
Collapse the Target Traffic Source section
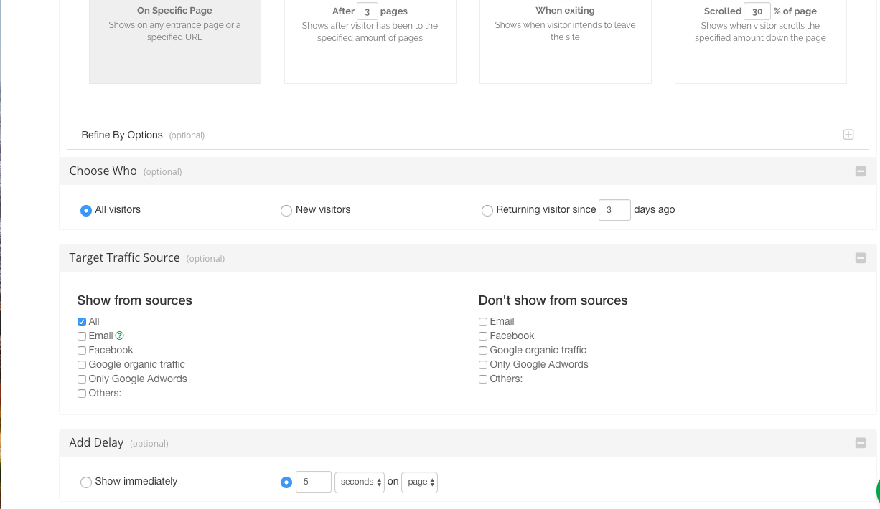pyautogui.click(x=860, y=258)
